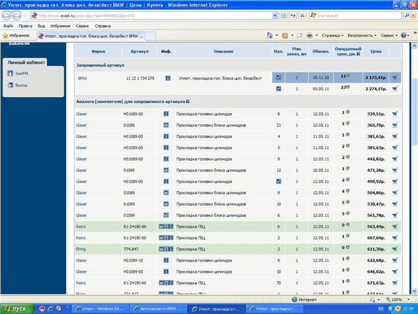
Task: Sort by the Цена column header
Action: pos(376,51)
